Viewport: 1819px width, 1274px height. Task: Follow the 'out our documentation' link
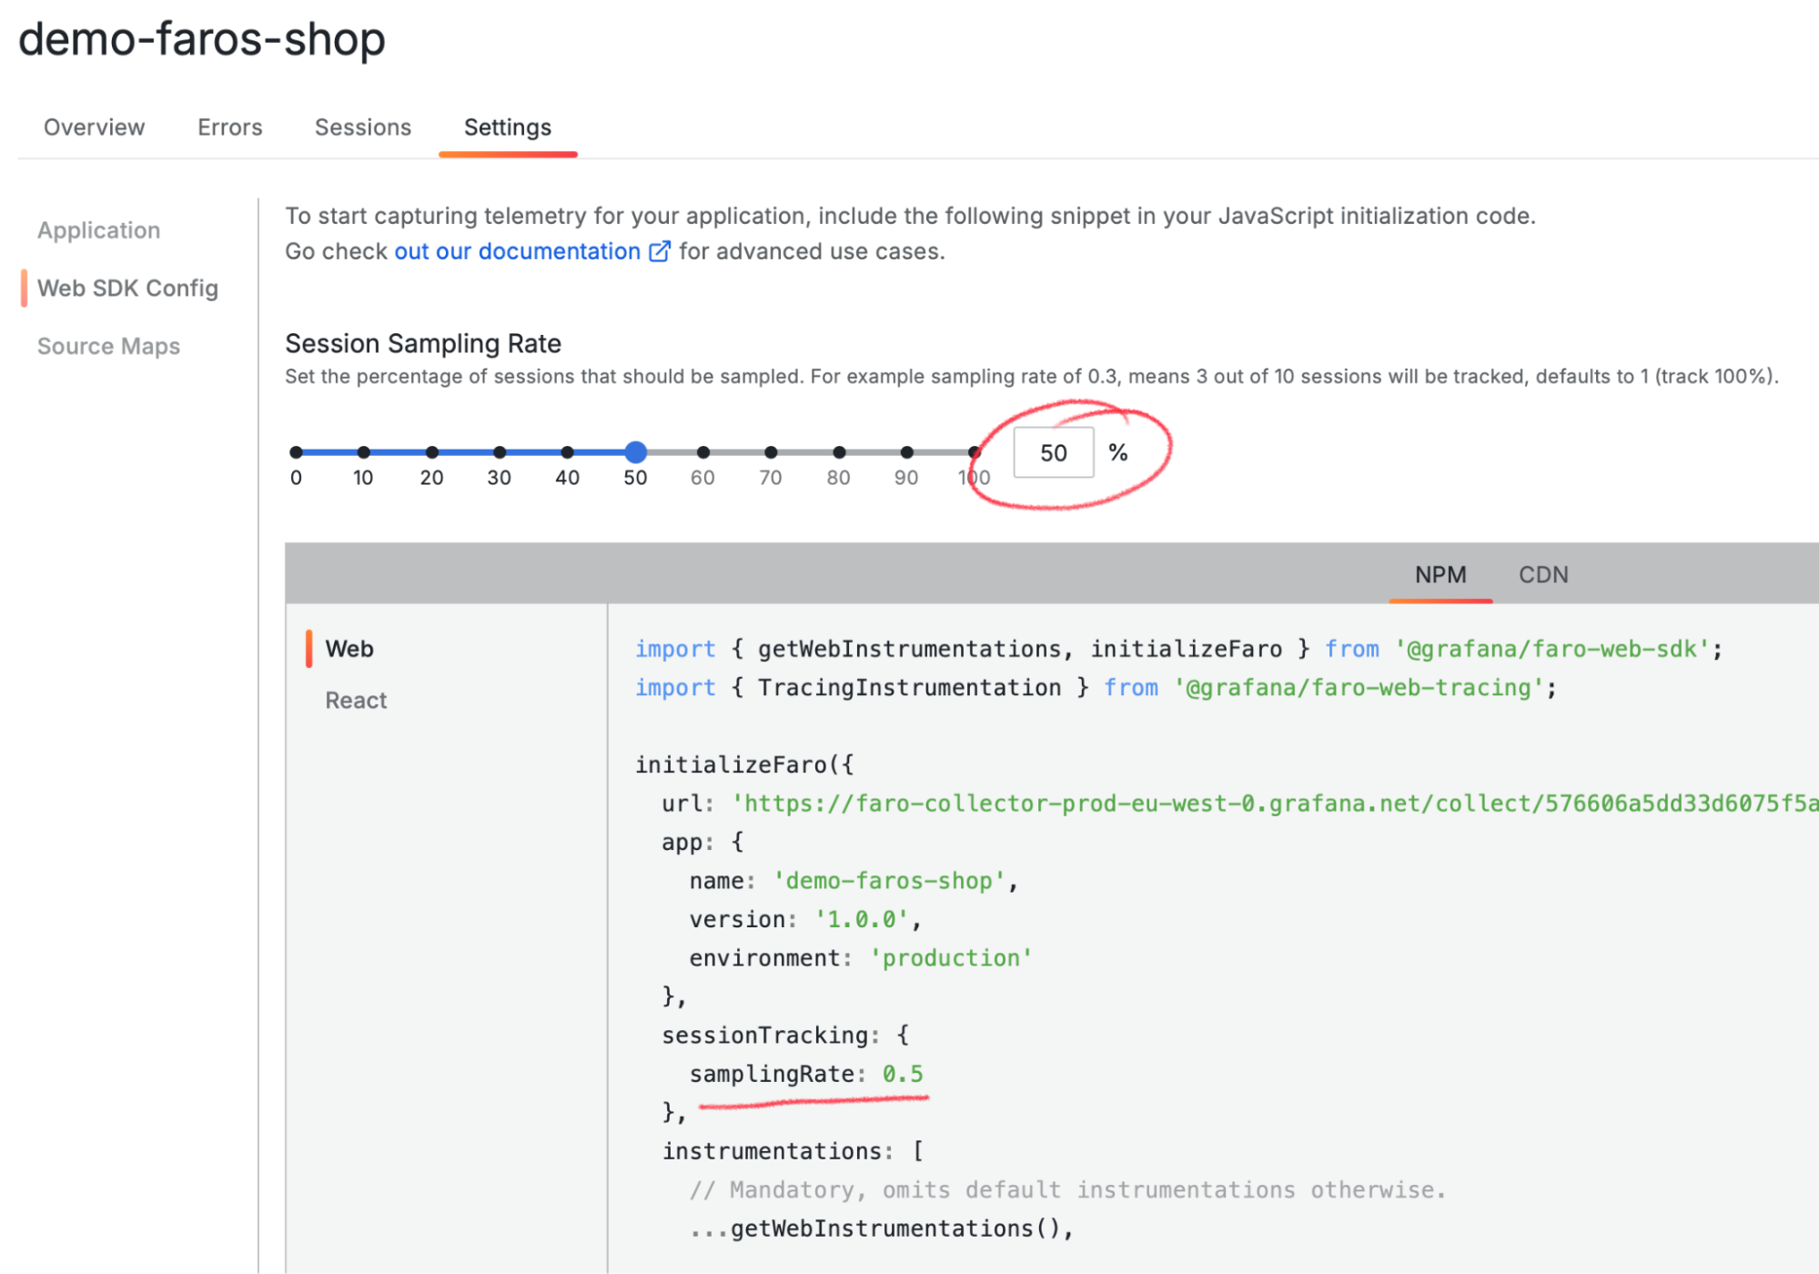point(517,251)
